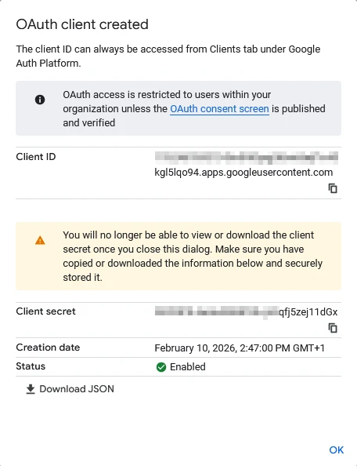Click the OAuth client created heading
Image resolution: width=357 pixels, height=466 pixels.
click(82, 24)
